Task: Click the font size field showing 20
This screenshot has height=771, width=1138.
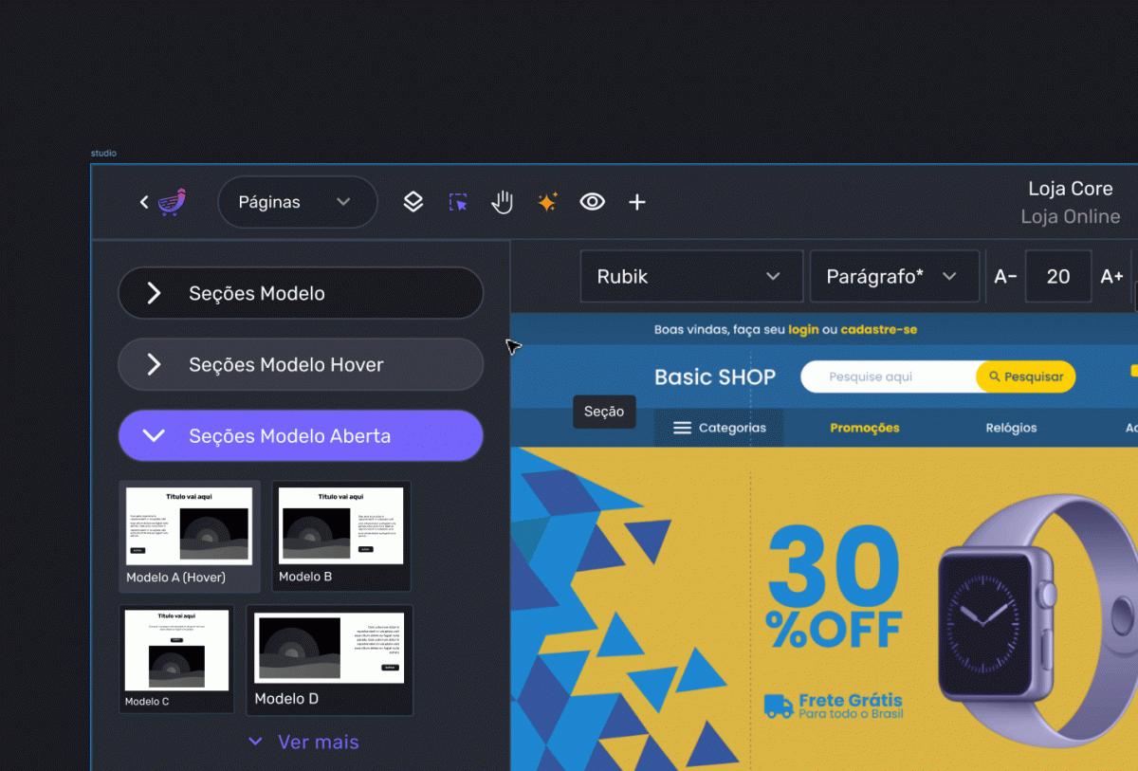Action: [1057, 277]
